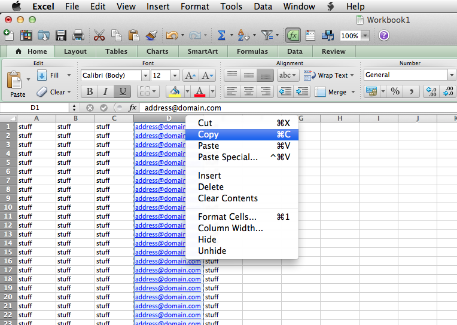Click the Sort A-Z icon
This screenshot has height=325, width=457.
243,35
